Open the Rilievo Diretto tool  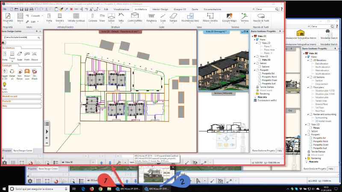pos(210,17)
